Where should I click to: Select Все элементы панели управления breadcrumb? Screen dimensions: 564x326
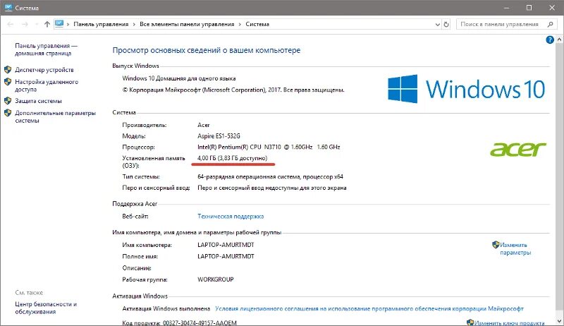coord(187,24)
